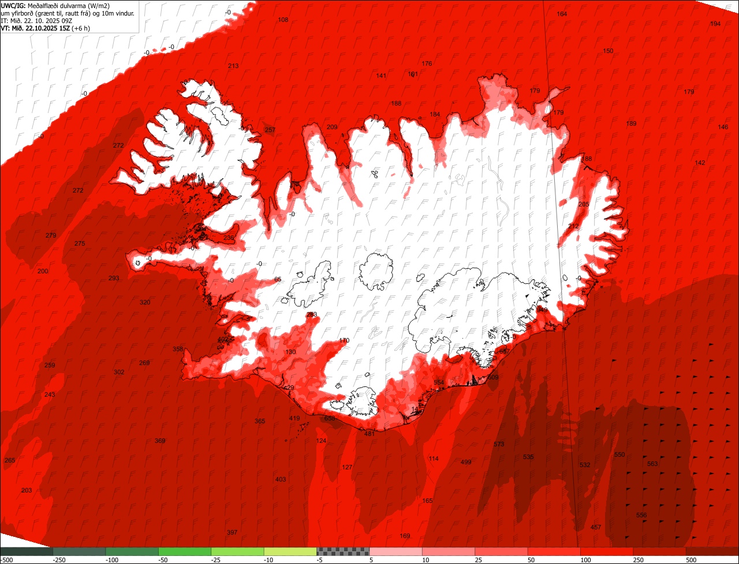Image resolution: width=739 pixels, height=564 pixels.
Task: Click the 'IT: Mið. 22. 10. 2025 09Z' line
Action: point(36,21)
